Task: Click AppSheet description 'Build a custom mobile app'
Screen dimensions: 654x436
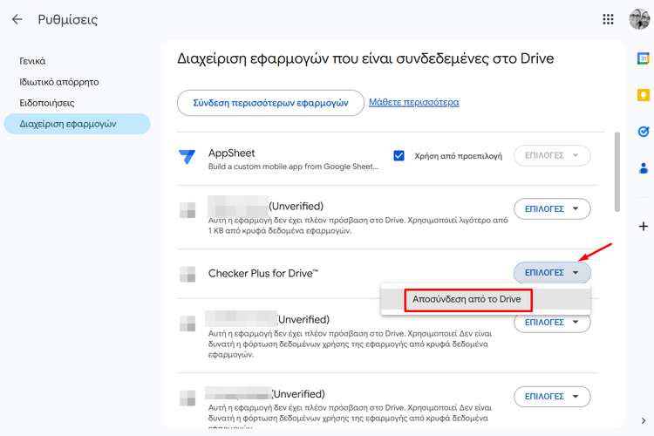Action: tap(293, 167)
